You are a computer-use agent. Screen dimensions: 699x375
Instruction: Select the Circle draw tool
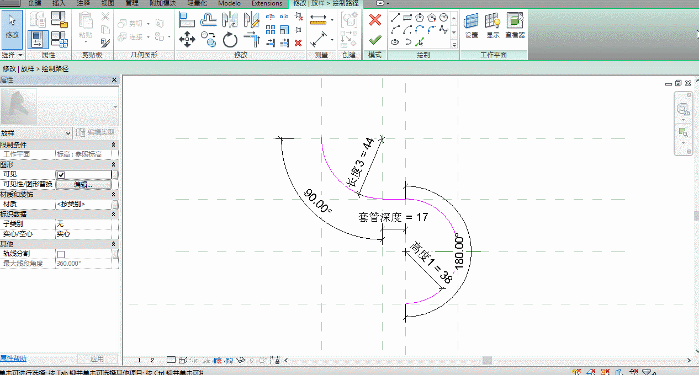point(444,18)
